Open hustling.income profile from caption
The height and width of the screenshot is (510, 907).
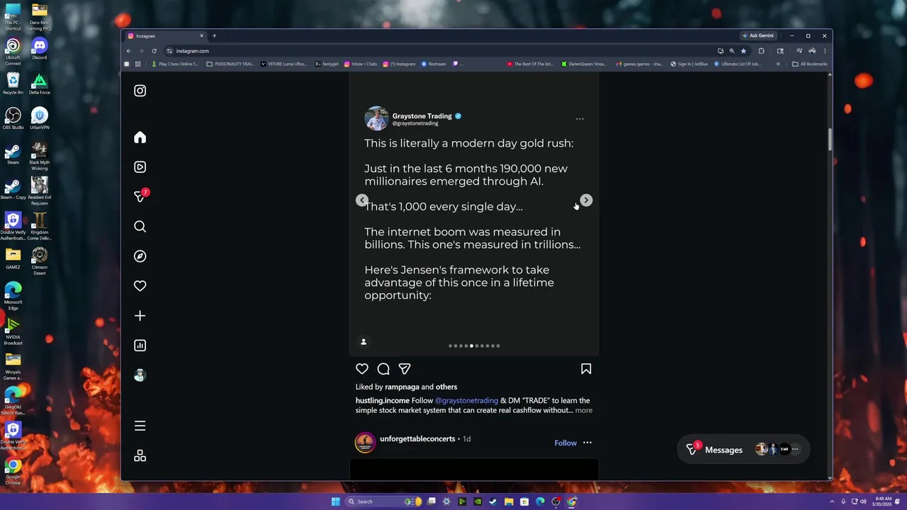click(x=383, y=400)
